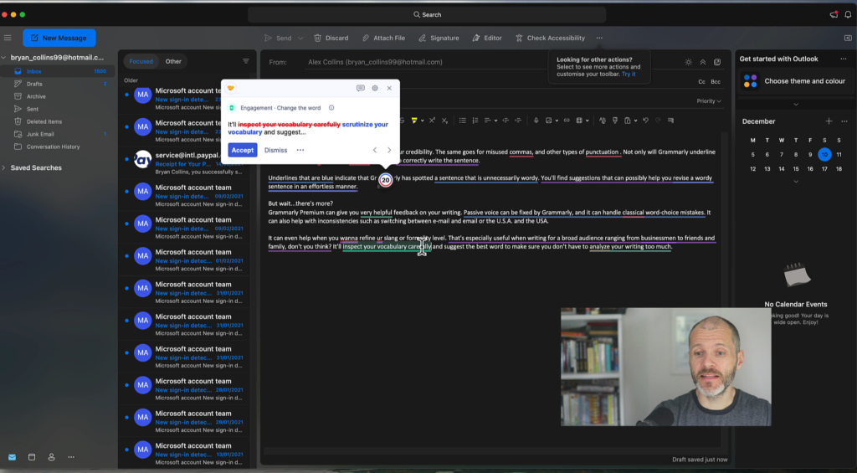Open the Signature menu
This screenshot has width=857, height=473.
click(x=439, y=38)
